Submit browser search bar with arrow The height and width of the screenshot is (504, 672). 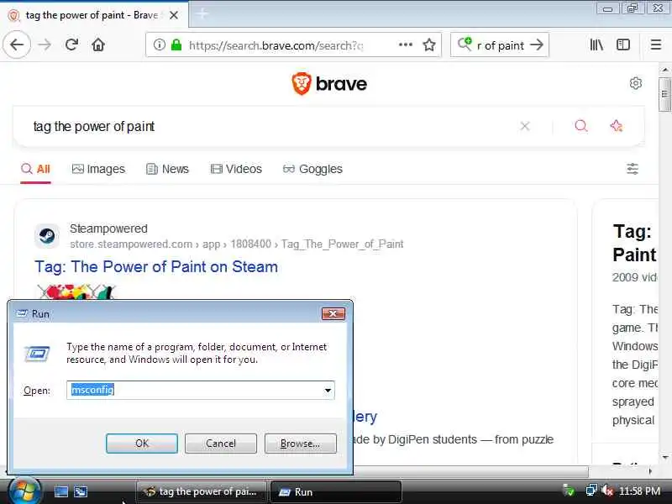537,45
